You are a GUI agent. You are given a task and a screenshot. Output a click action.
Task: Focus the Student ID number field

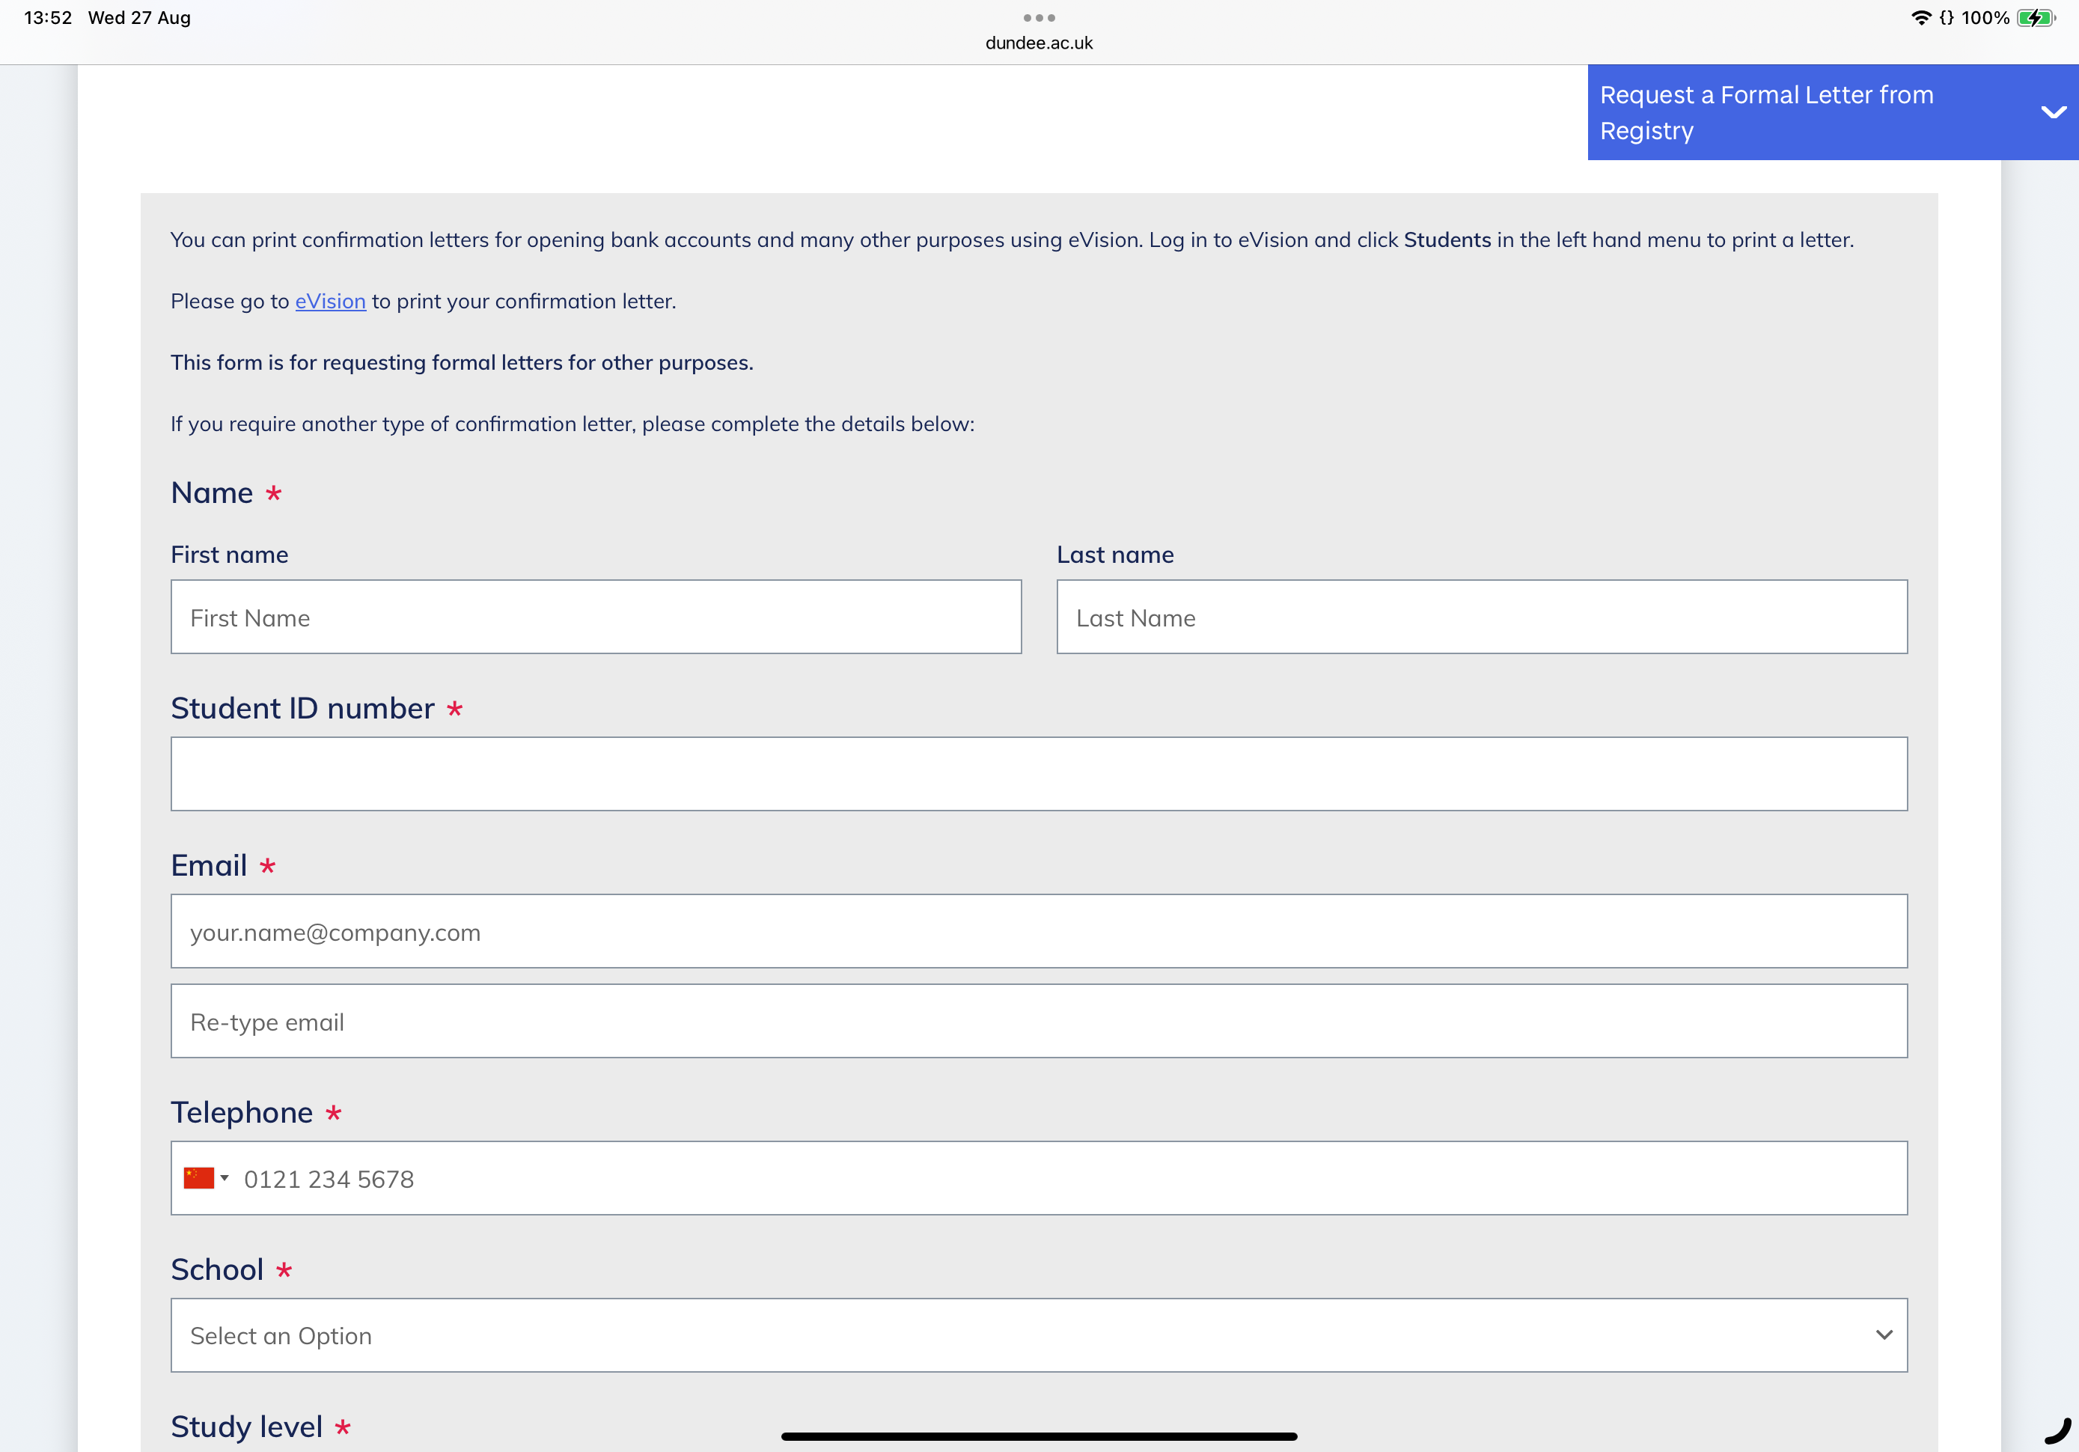1039,774
